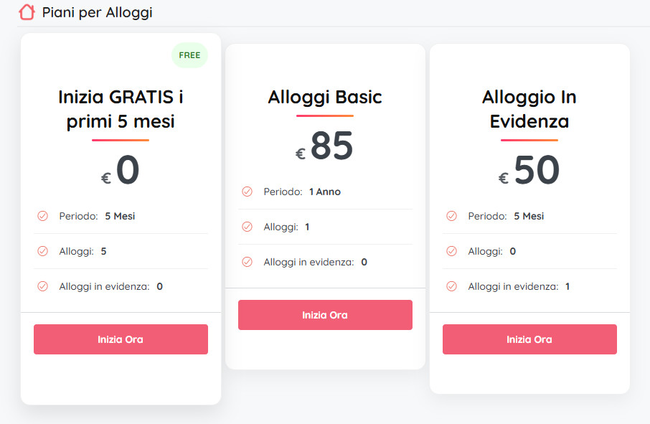Click the house icon beside Piani per Alloggi
650x424 pixels.
(27, 12)
